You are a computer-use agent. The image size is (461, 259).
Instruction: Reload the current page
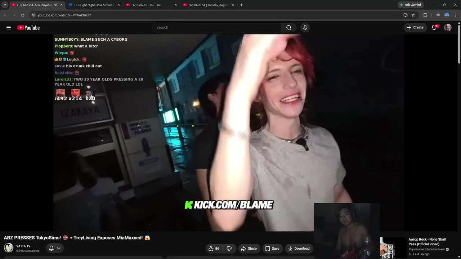tap(23, 15)
